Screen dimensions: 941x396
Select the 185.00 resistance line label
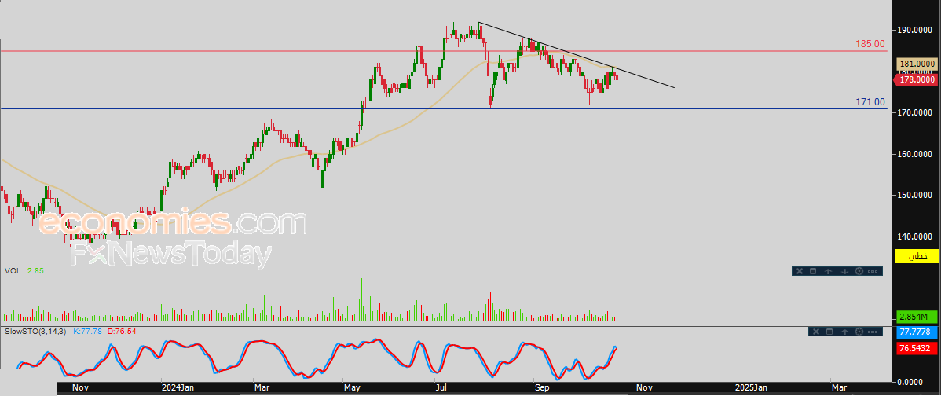coord(870,44)
